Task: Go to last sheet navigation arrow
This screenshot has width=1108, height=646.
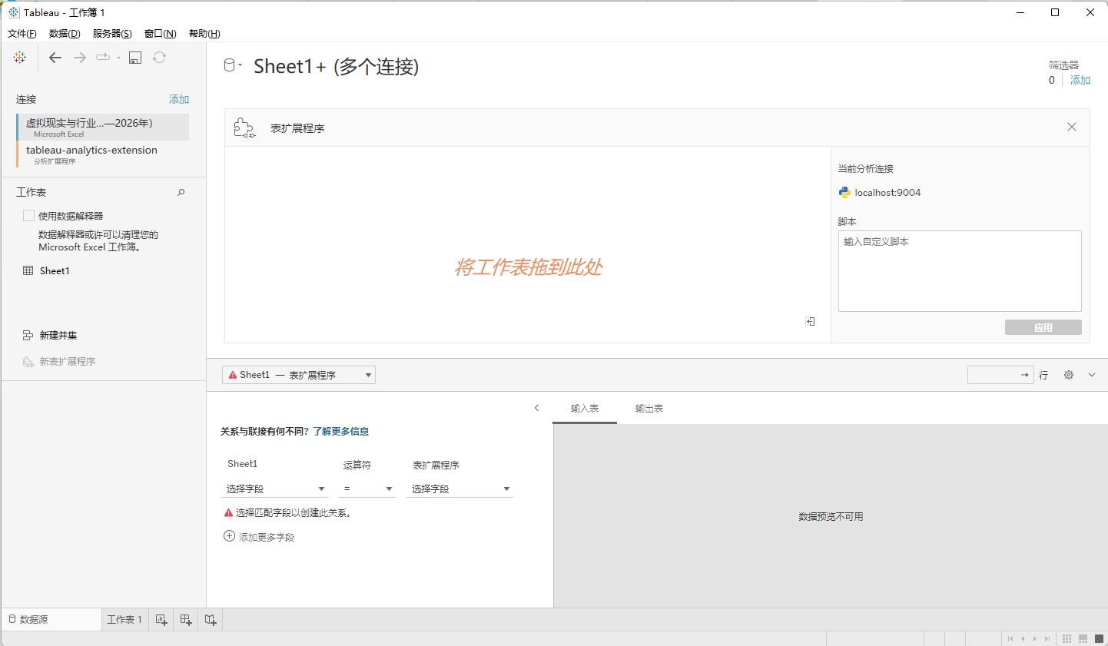Action: [1047, 639]
